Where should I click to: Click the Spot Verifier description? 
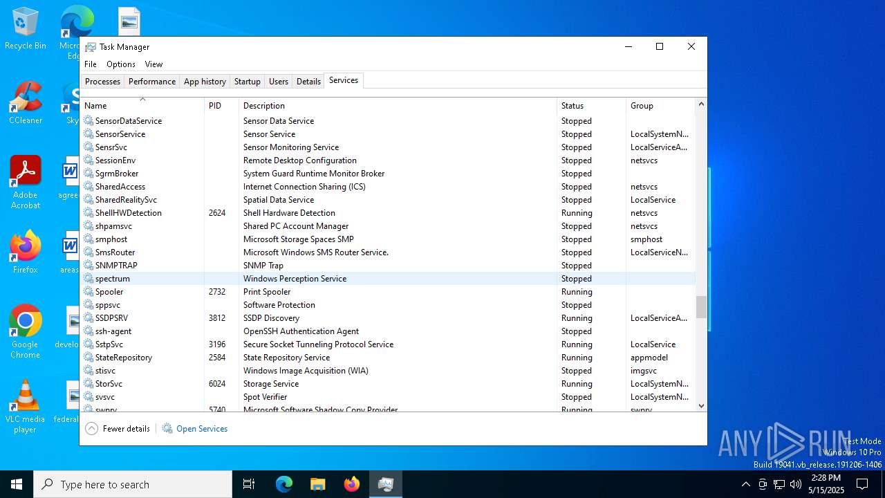point(265,396)
